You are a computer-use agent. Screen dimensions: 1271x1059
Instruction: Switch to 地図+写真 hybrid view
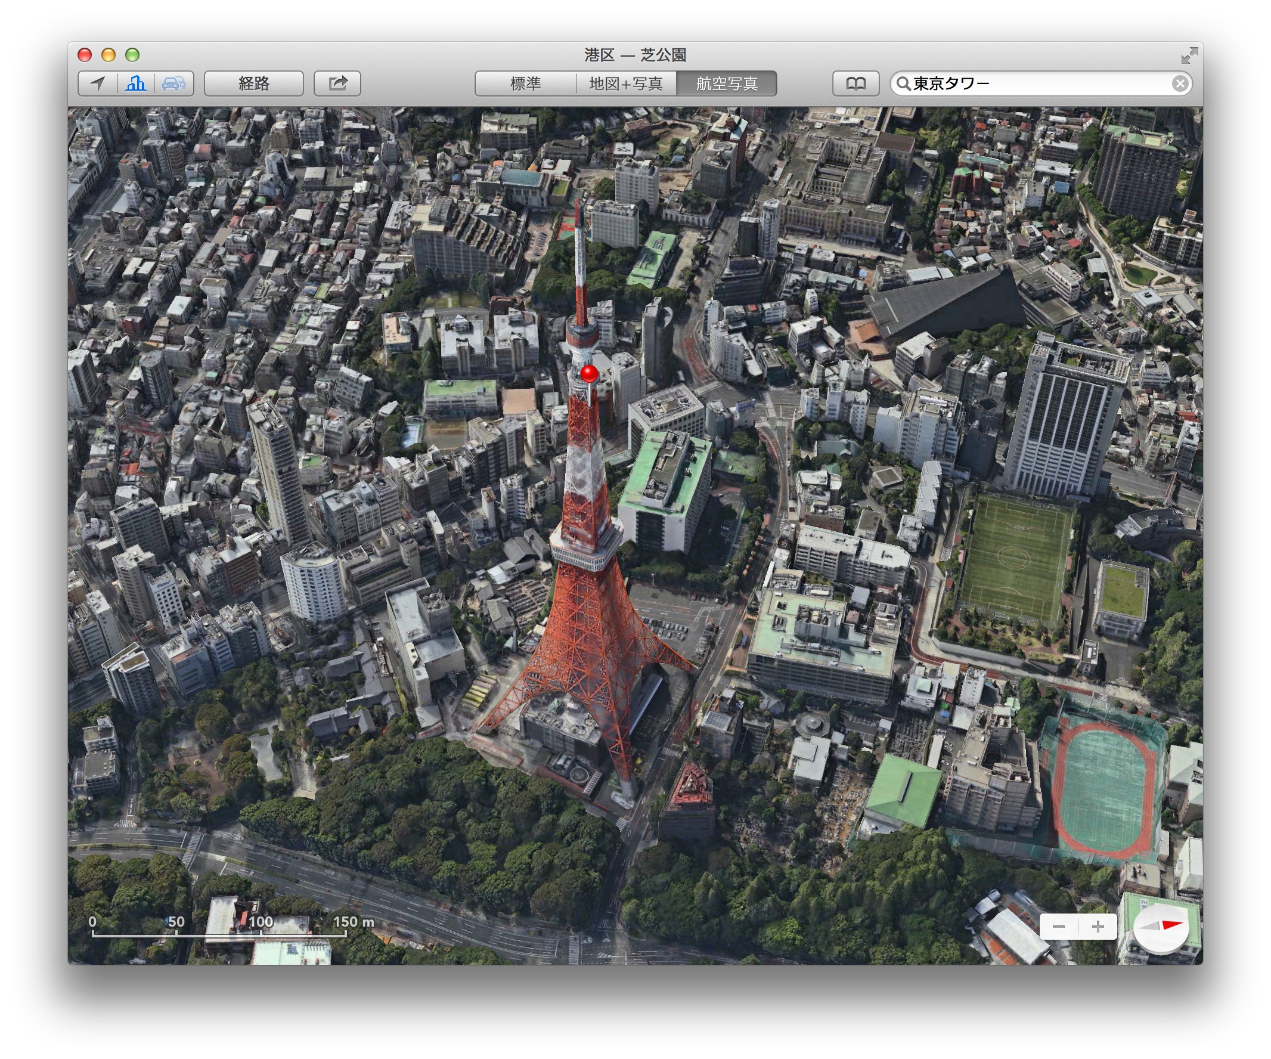pyautogui.click(x=625, y=83)
